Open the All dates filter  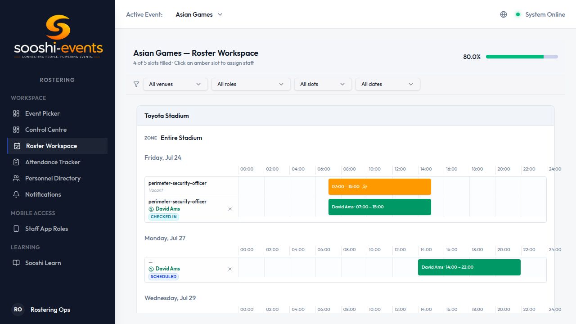pos(388,84)
